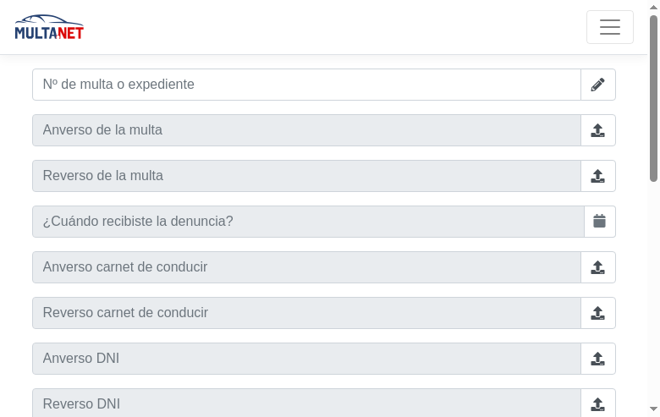
Task: Click upload icon for Anverso DNI
Action: click(598, 359)
